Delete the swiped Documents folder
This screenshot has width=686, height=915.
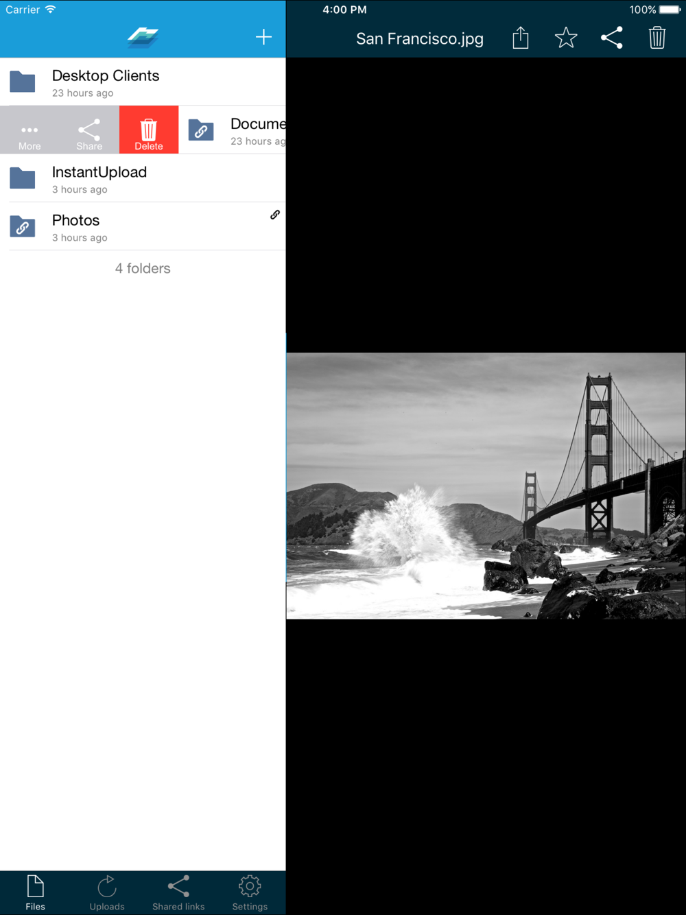149,130
